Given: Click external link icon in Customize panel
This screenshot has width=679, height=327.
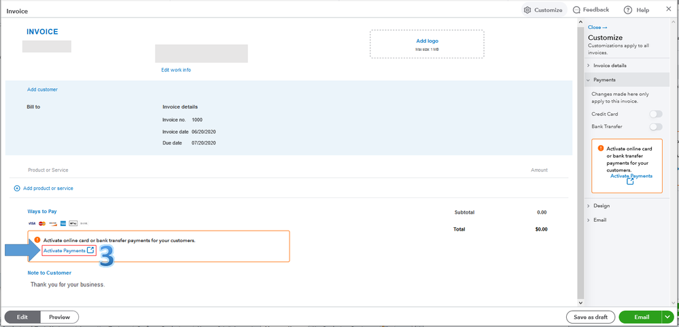Looking at the screenshot, I should tap(630, 182).
